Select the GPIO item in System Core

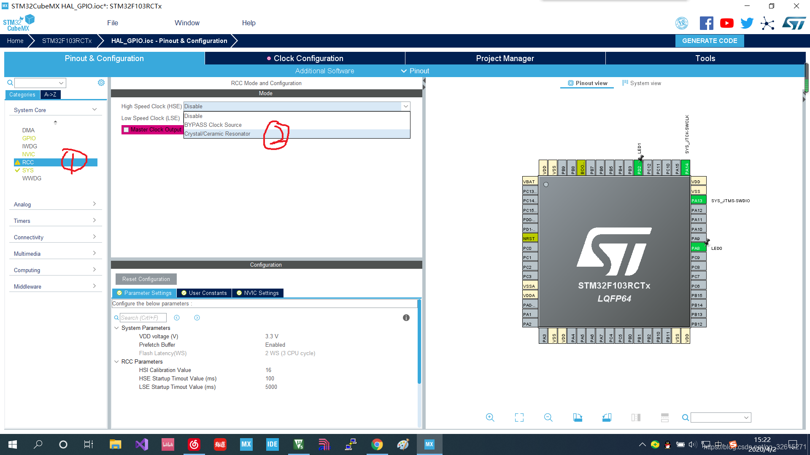[28, 138]
